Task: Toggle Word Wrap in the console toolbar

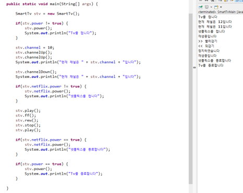Action: click(x=232, y=1)
